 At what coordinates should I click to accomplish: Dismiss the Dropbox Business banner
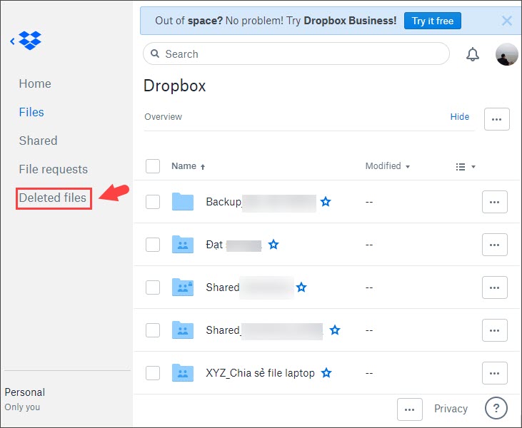[507, 21]
